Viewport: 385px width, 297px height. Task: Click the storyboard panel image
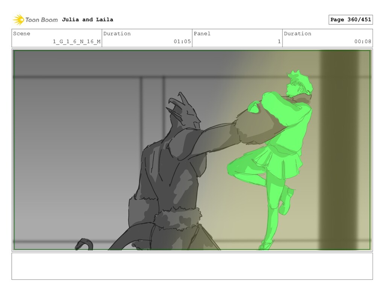[192, 150]
